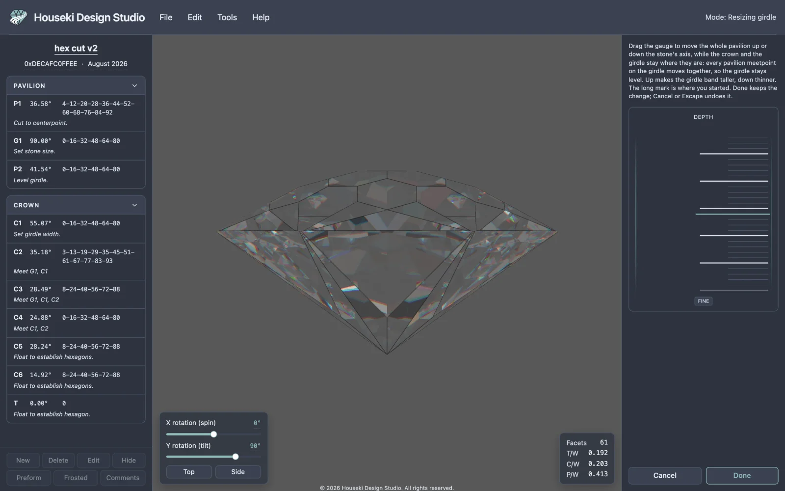The width and height of the screenshot is (785, 491).
Task: Select crown tier C2 row
Action: [76, 261]
